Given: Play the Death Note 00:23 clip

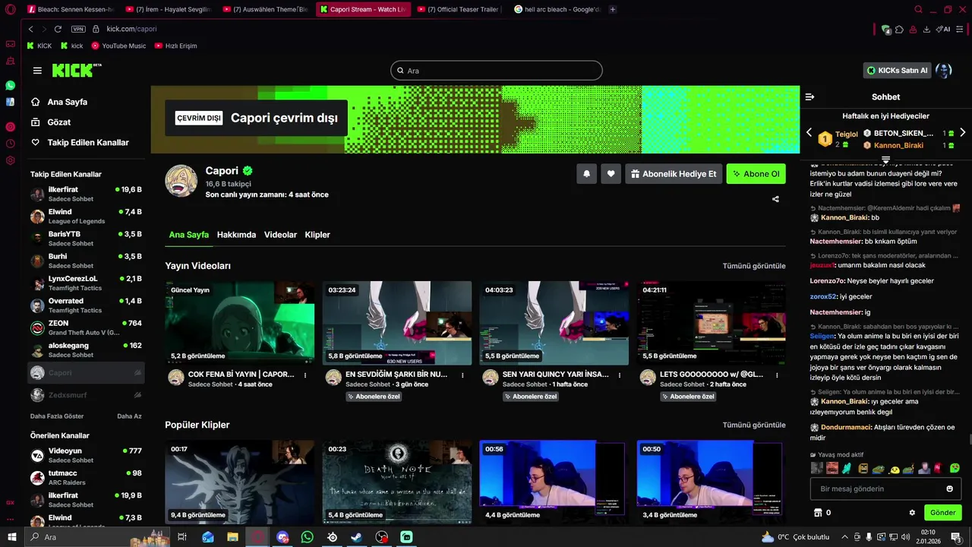Looking at the screenshot, I should (397, 482).
